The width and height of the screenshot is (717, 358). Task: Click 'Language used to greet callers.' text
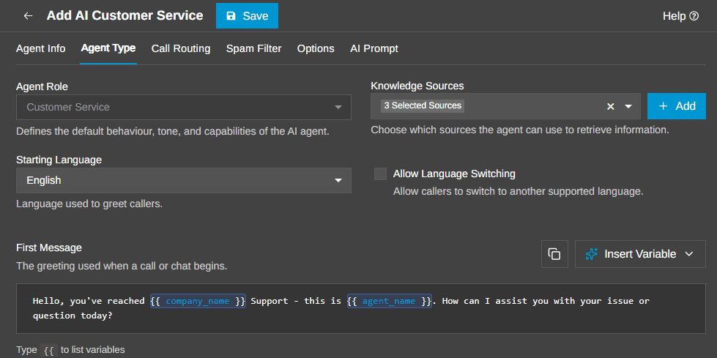tap(89, 204)
